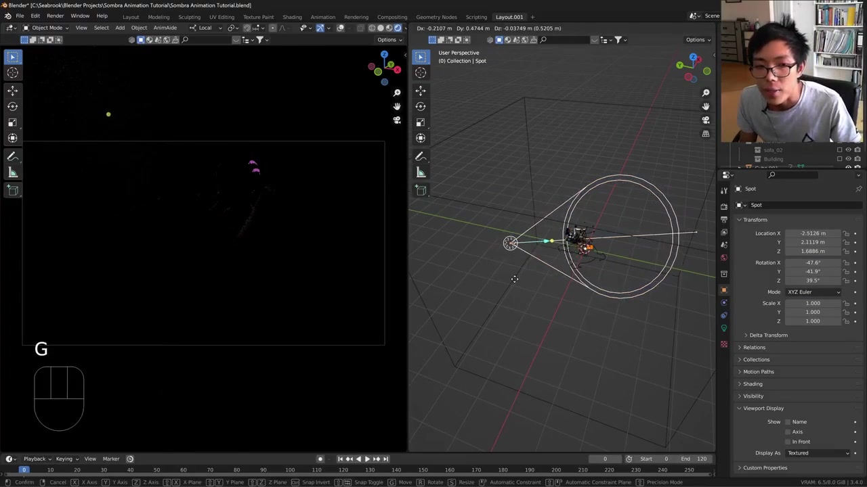Click the camera view icon in left viewport

pos(397,120)
